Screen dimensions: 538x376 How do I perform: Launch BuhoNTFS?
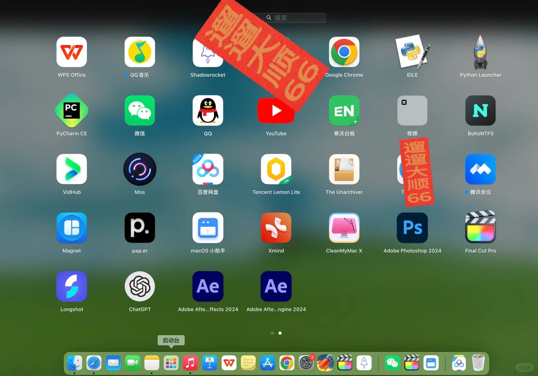tap(480, 110)
